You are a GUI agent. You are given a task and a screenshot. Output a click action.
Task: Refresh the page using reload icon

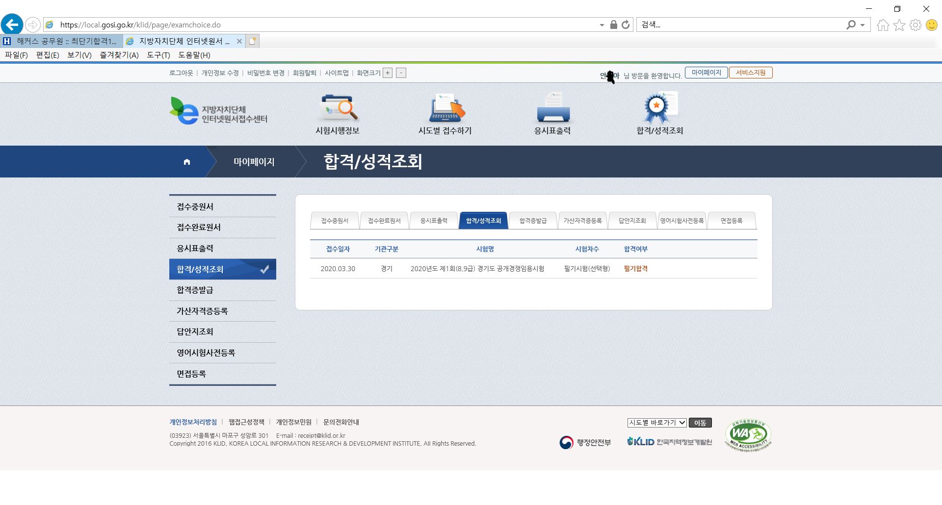[626, 25]
